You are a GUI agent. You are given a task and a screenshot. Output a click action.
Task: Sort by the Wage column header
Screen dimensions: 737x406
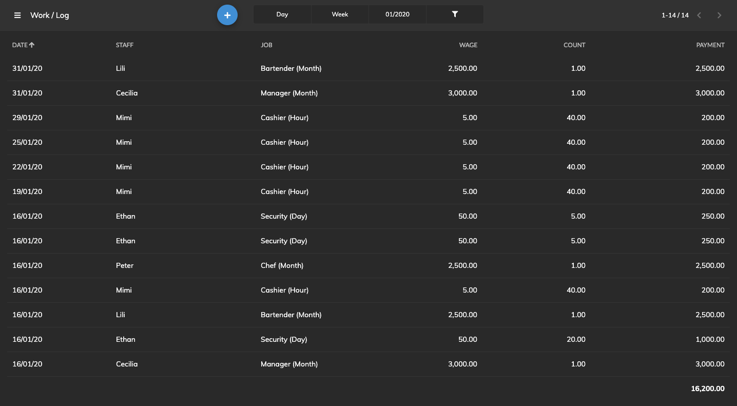click(x=468, y=45)
